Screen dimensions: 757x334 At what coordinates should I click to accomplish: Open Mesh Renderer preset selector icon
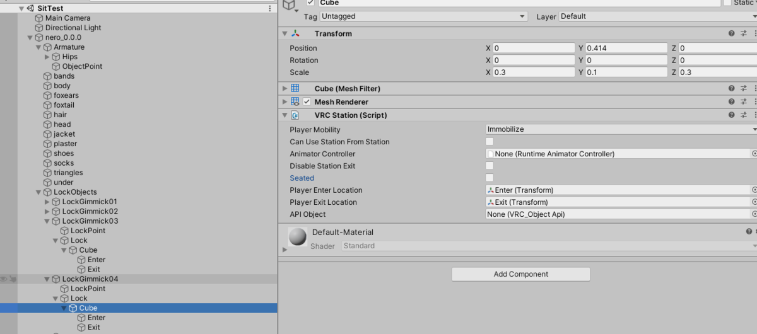tap(744, 102)
